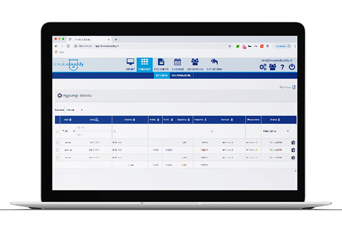
Task: Switch to the Fatturazione sub-tab
Action: coord(181,75)
